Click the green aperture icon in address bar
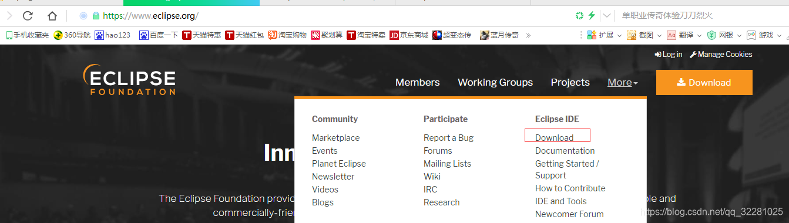Image resolution: width=789 pixels, height=223 pixels. (x=580, y=15)
